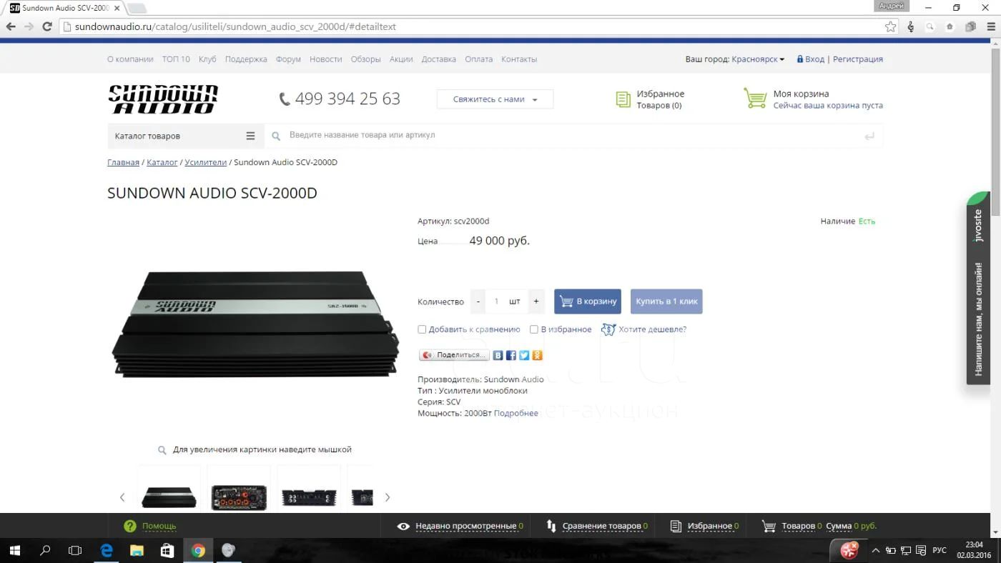Expand 'Каталог товаров' menu
Image resolution: width=1001 pixels, height=563 pixels.
pos(185,136)
